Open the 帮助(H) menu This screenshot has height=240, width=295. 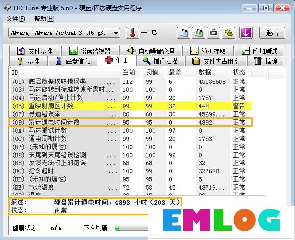point(44,19)
